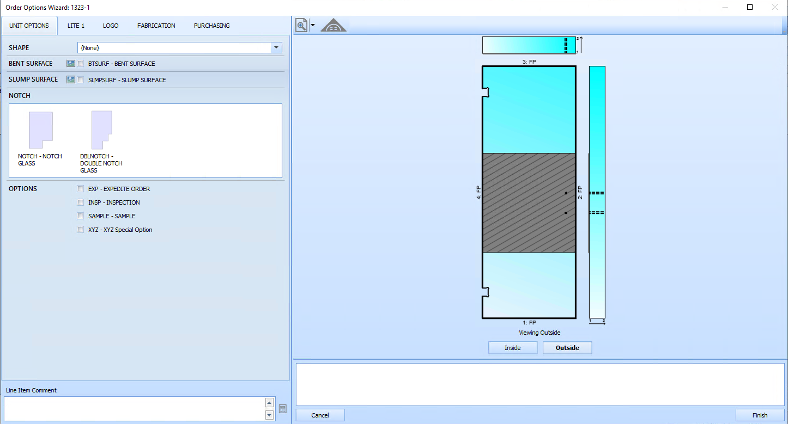Enable the EXP - EXPEDITE ORDER checkbox
Viewport: 788px width, 424px height.
pyautogui.click(x=81, y=188)
